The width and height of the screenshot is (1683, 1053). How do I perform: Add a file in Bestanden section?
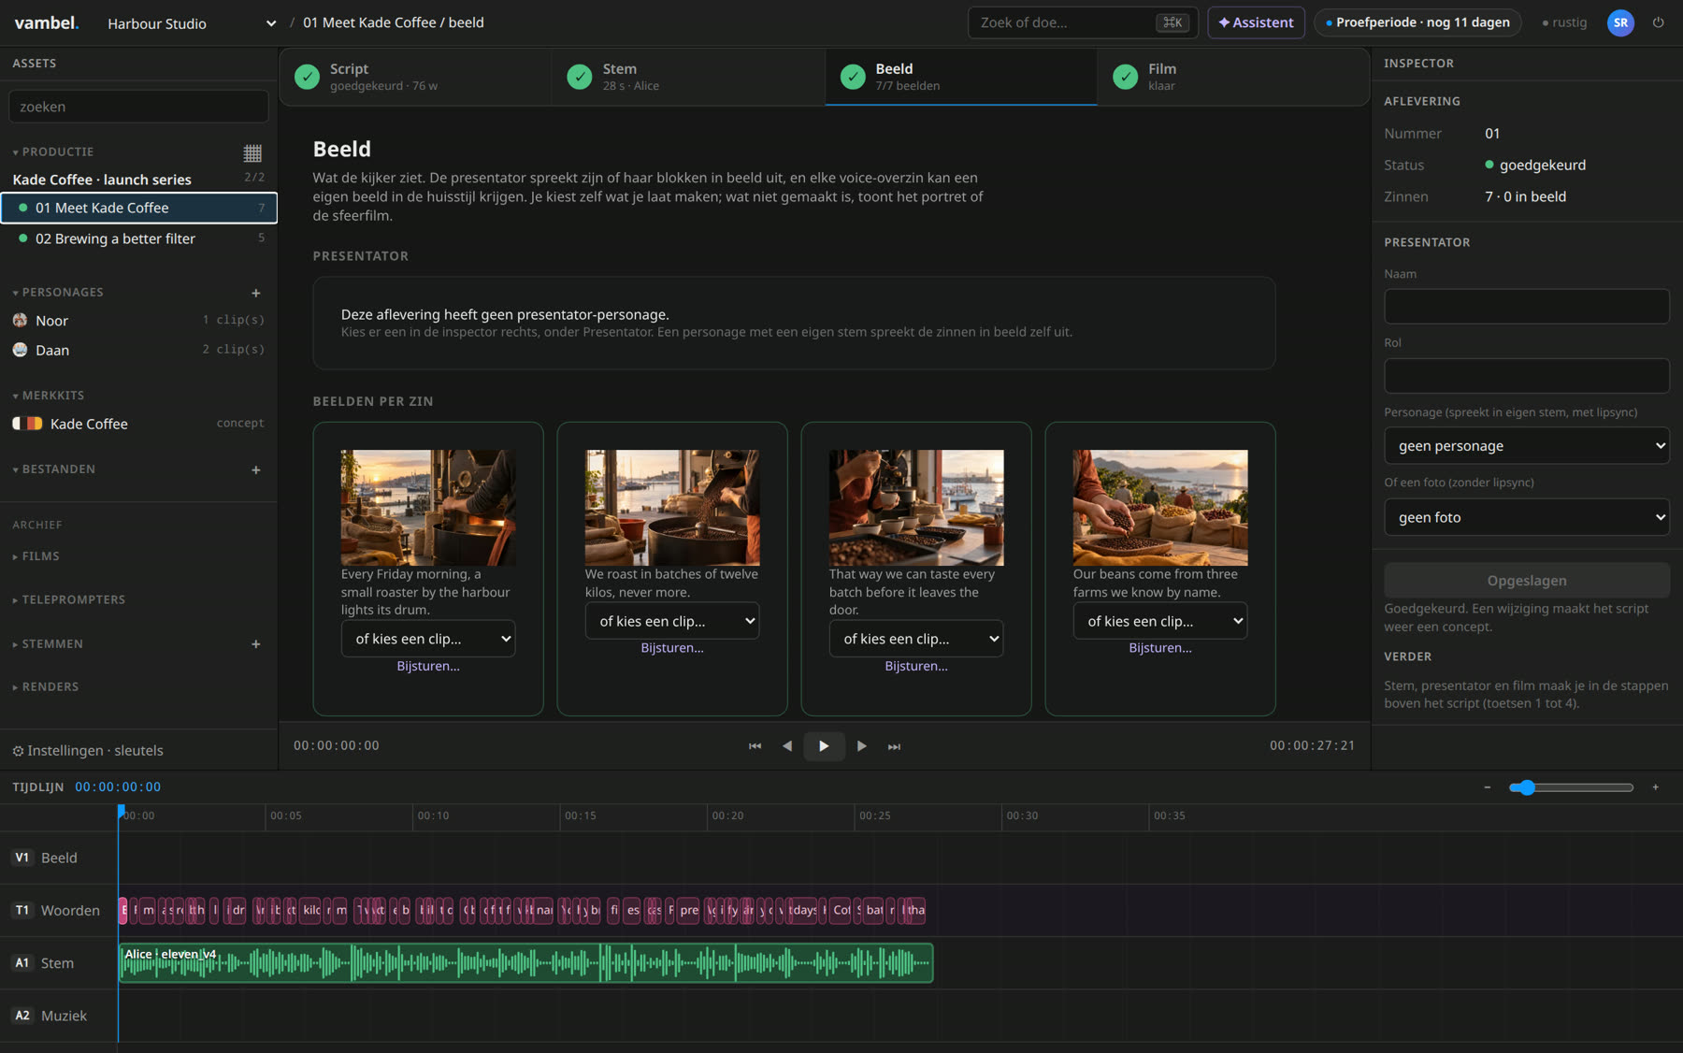[x=255, y=469]
